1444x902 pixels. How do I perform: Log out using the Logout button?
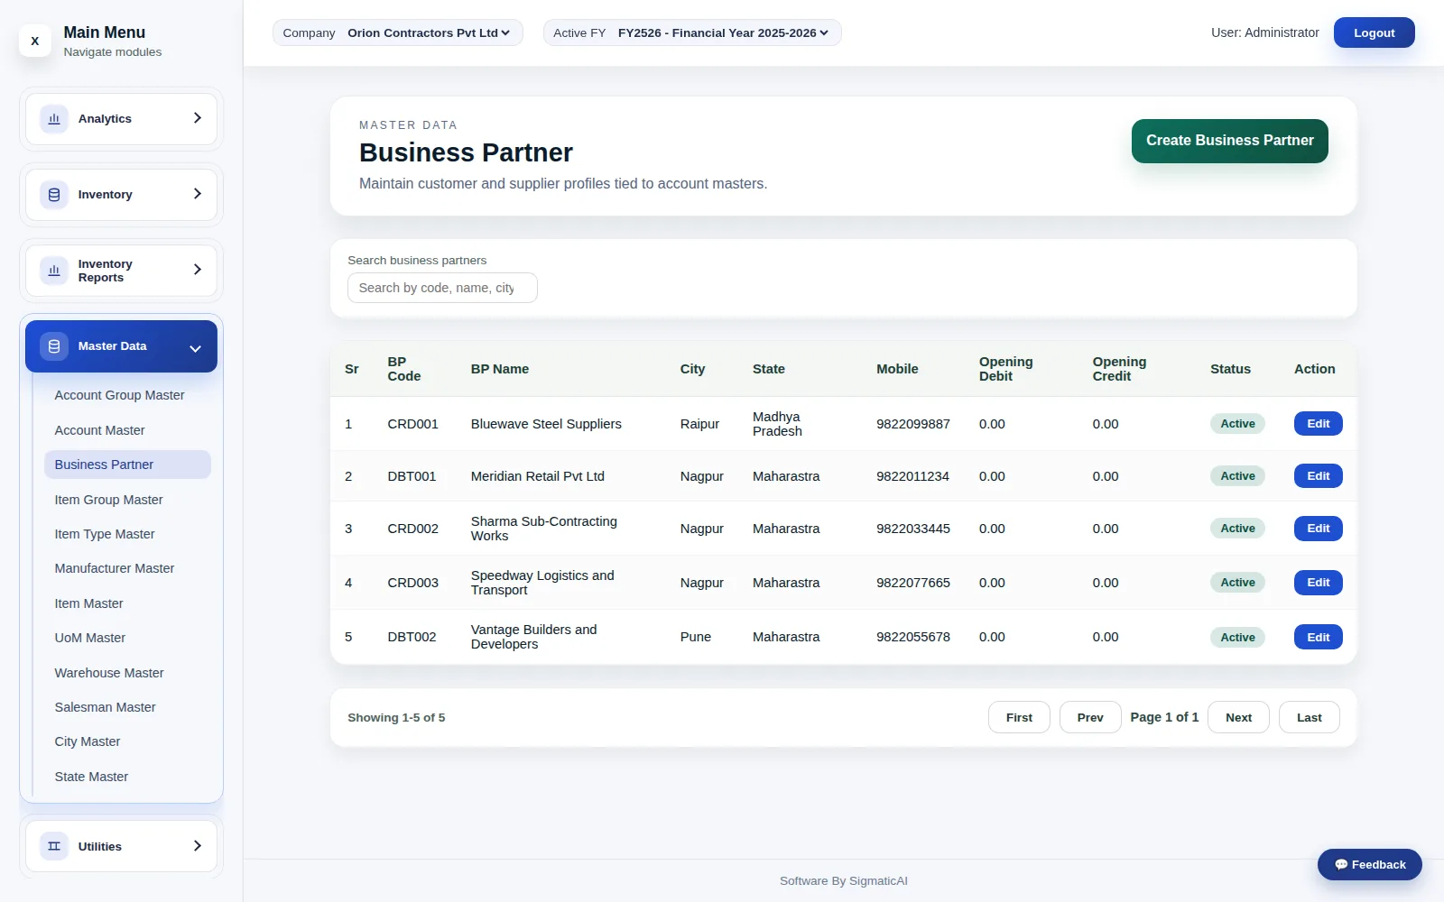pyautogui.click(x=1375, y=33)
